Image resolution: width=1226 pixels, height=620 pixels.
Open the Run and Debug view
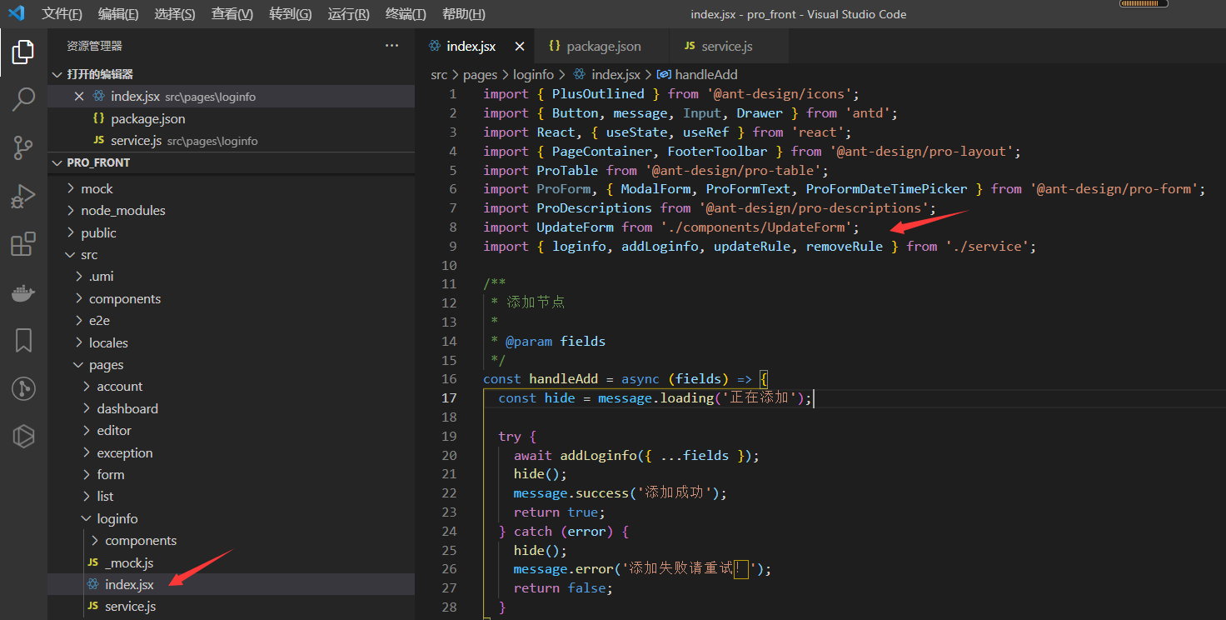point(23,197)
